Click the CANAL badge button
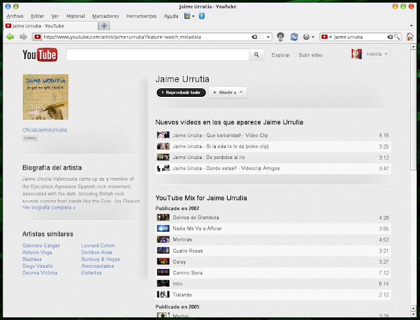Screen dimensions: 420x320 30,138
